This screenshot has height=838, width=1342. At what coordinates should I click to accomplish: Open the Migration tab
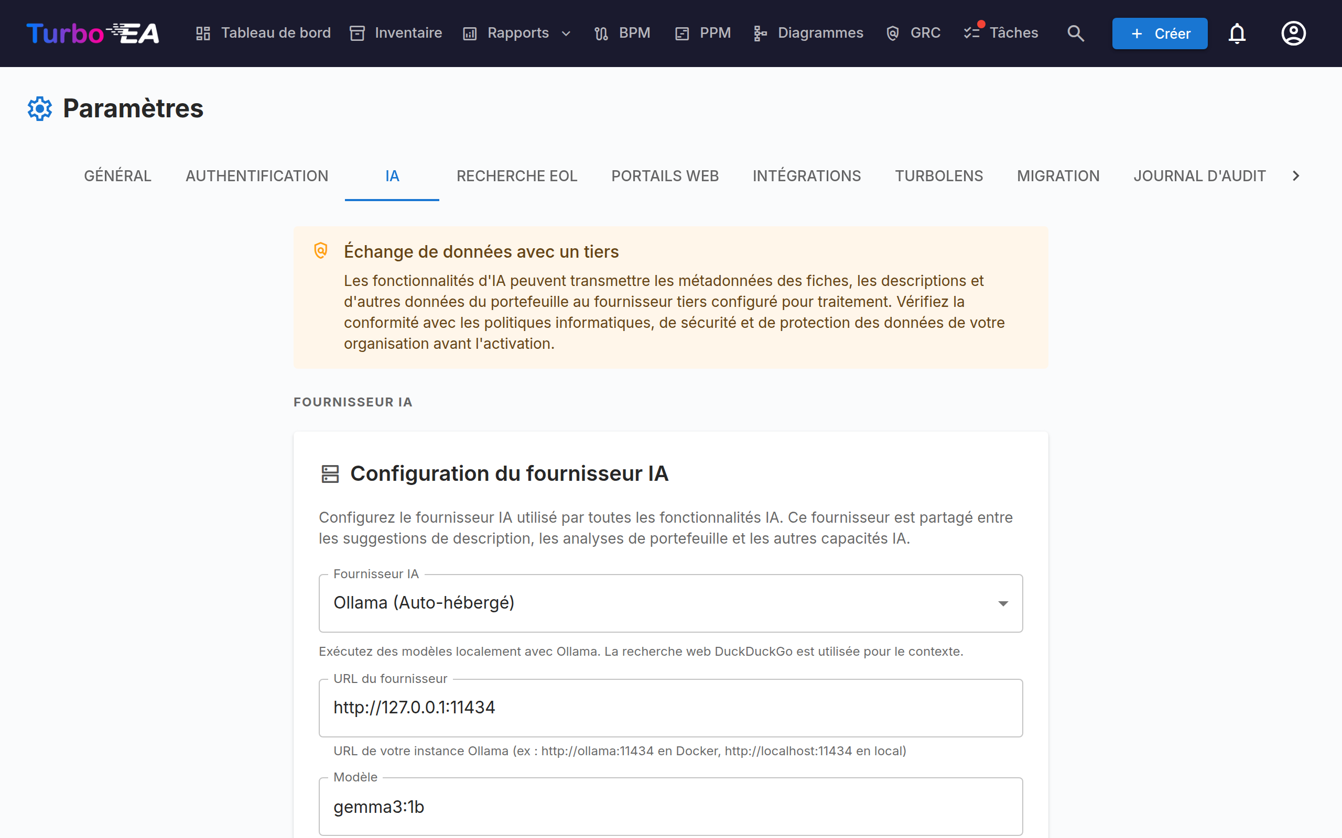tap(1058, 175)
